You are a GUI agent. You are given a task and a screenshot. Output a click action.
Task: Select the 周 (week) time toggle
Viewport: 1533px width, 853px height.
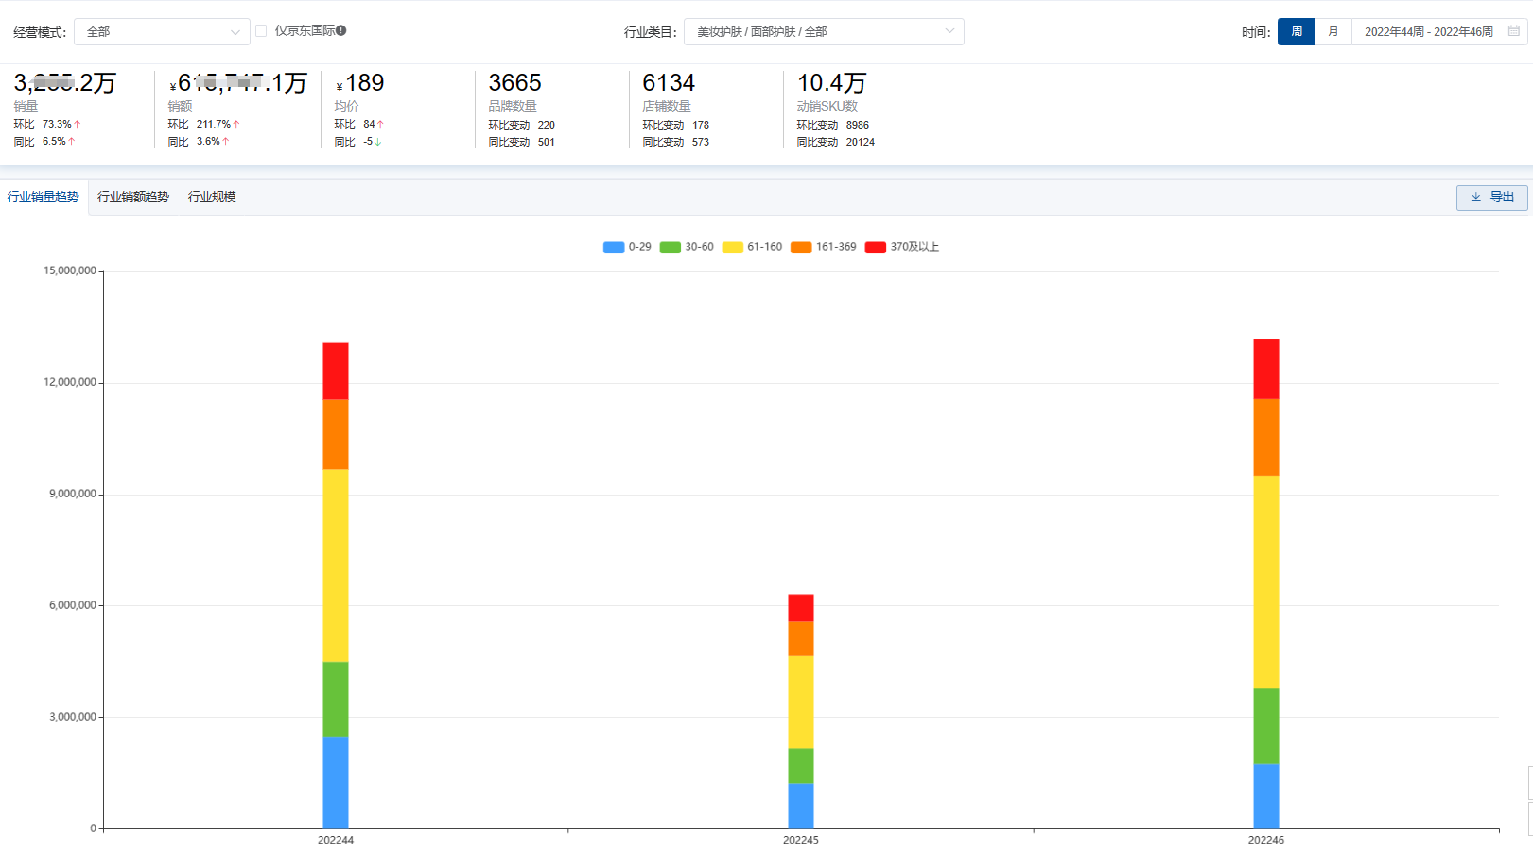click(1296, 31)
